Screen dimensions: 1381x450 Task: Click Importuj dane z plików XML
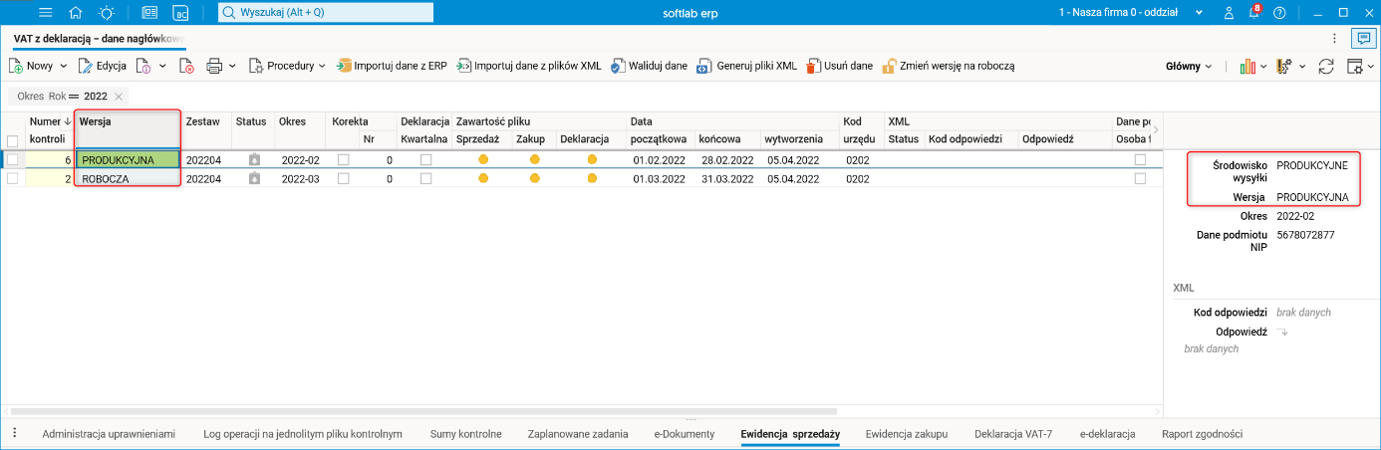(528, 66)
